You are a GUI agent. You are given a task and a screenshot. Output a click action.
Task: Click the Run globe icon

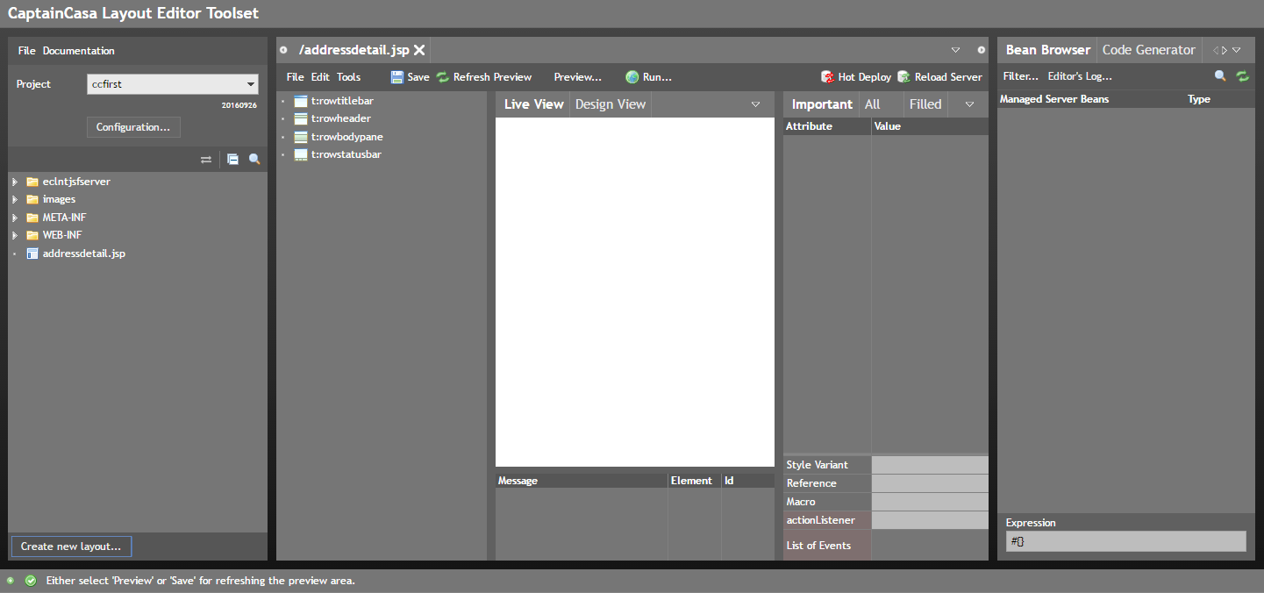632,77
